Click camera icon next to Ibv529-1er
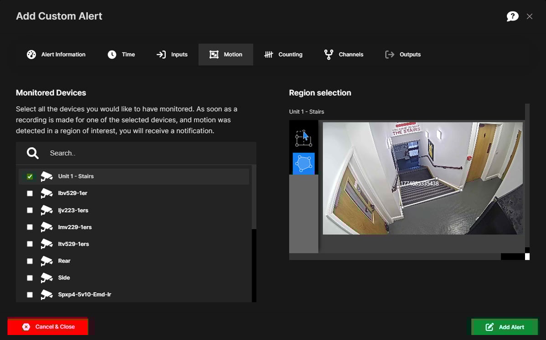The width and height of the screenshot is (546, 340). click(46, 193)
